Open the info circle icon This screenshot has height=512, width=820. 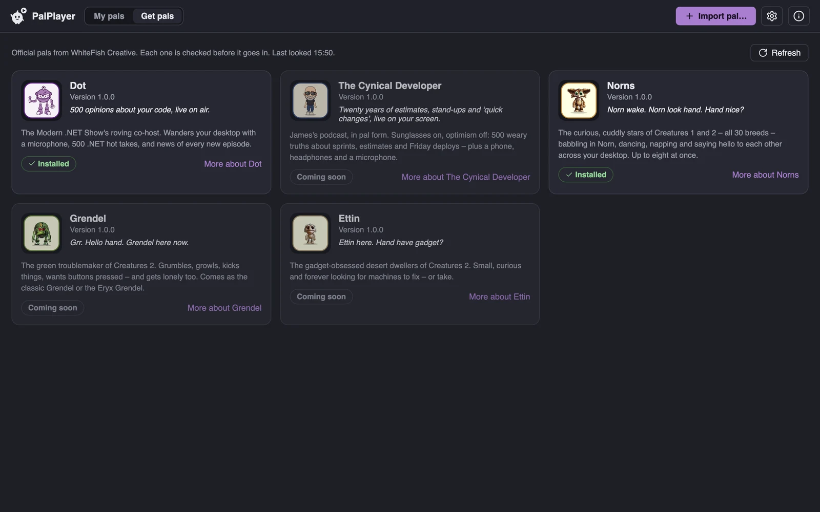pos(798,16)
